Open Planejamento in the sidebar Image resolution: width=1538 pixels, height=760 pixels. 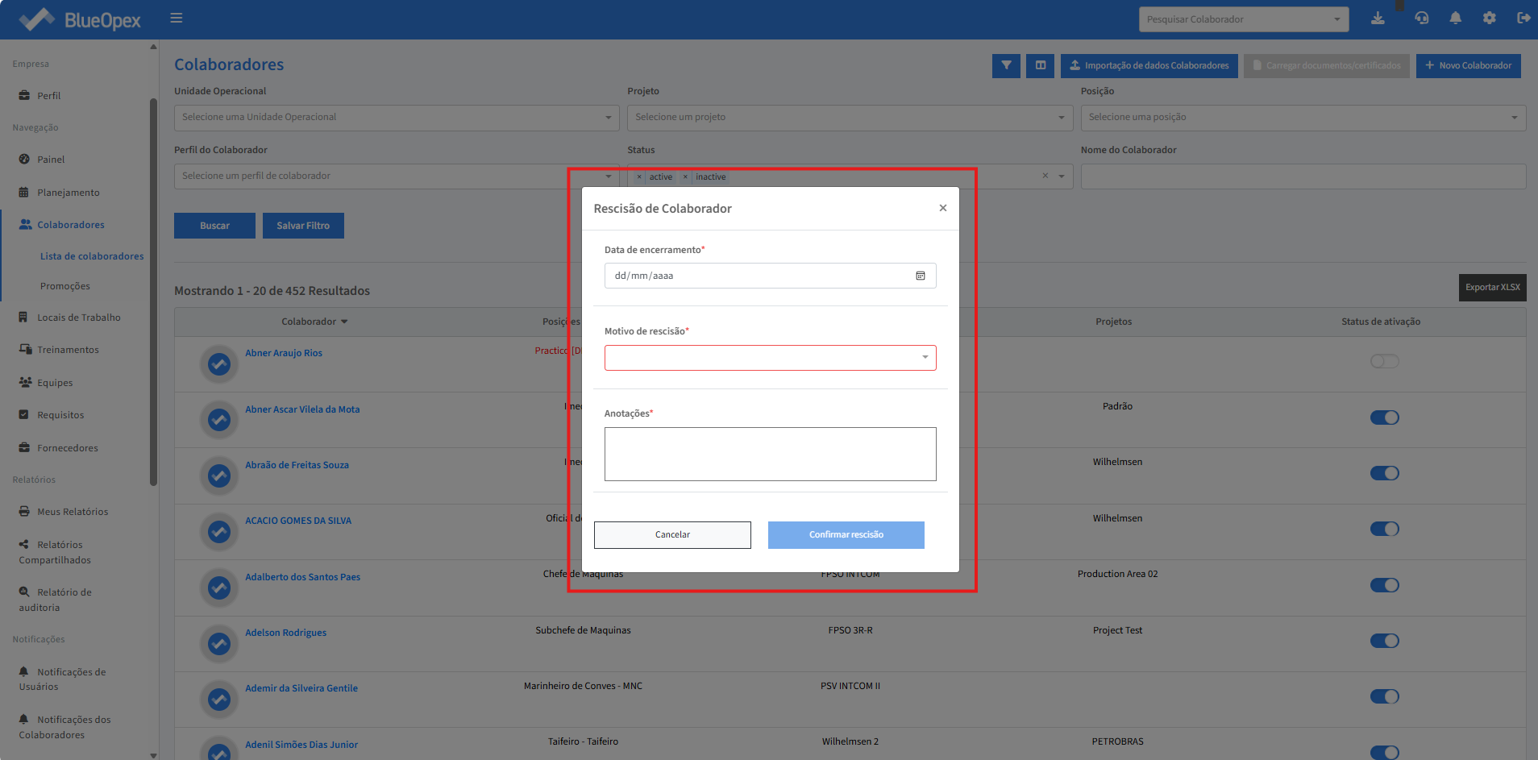pyautogui.click(x=68, y=193)
